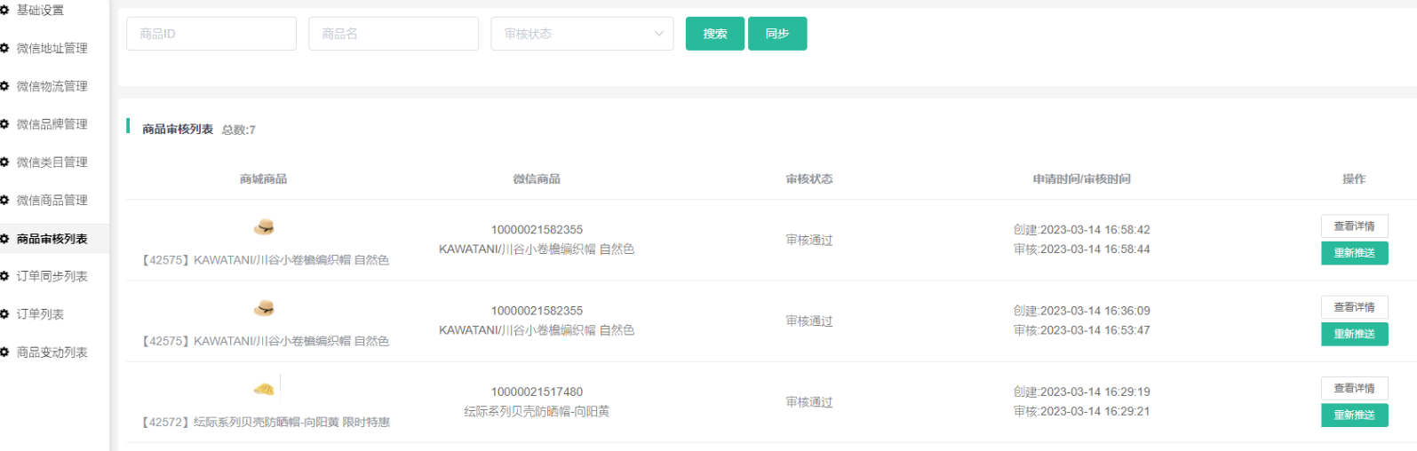This screenshot has width=1417, height=451.
Task: Click the gear icon beside 商品变动列表
Action: [x=4, y=352]
